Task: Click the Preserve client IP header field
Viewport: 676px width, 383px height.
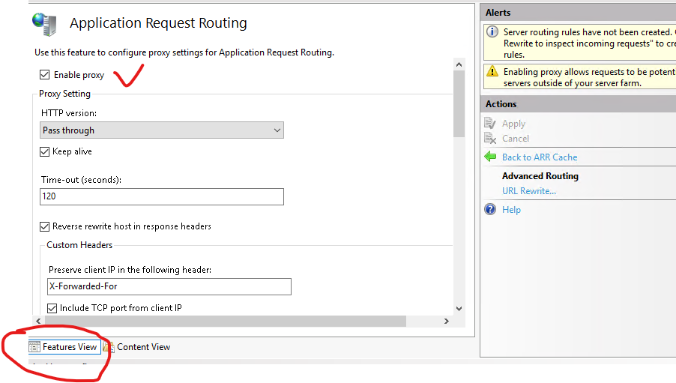Action: (169, 286)
